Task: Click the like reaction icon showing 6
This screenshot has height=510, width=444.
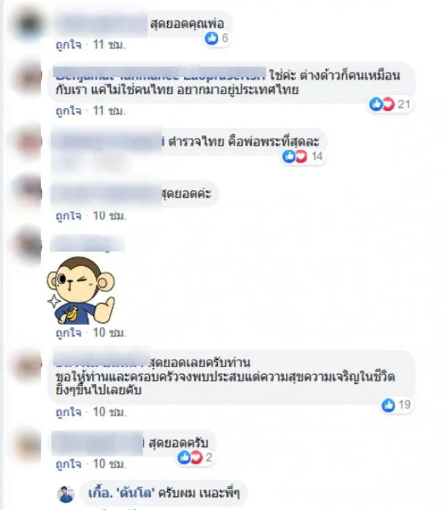Action: pyautogui.click(x=212, y=38)
